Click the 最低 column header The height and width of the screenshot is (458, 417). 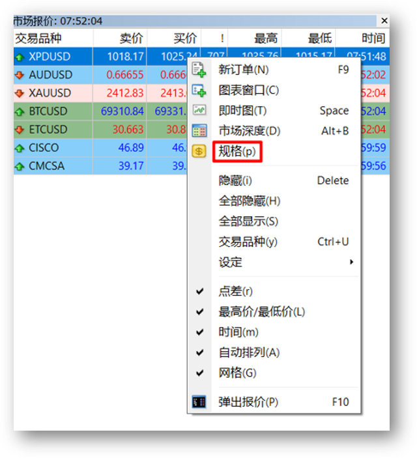(x=308, y=38)
